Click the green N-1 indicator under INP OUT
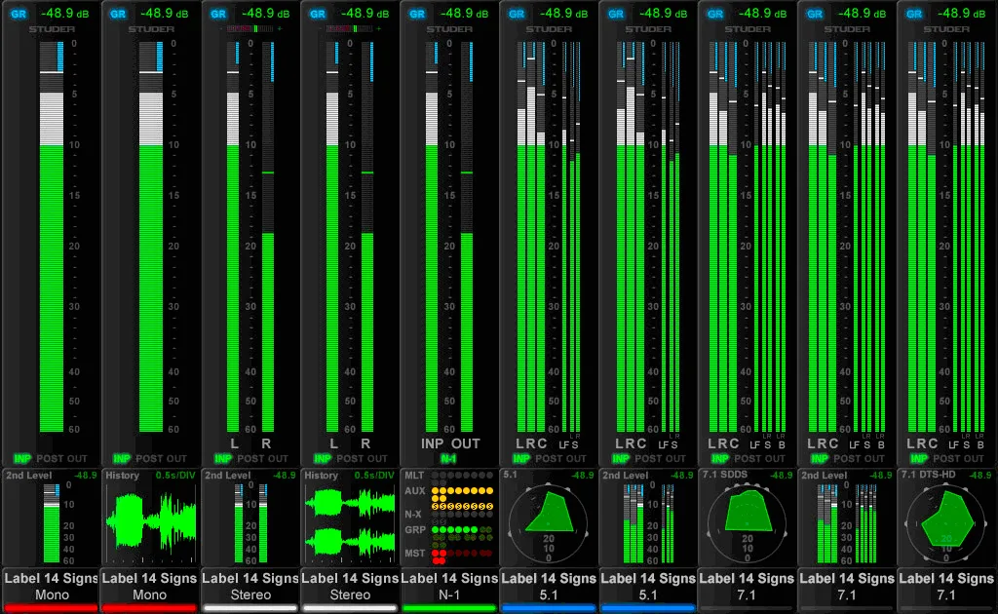This screenshot has width=998, height=614. [x=448, y=458]
